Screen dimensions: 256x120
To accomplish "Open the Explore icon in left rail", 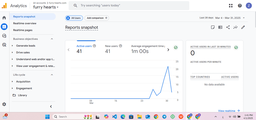I will pyautogui.click(x=4, y=36).
